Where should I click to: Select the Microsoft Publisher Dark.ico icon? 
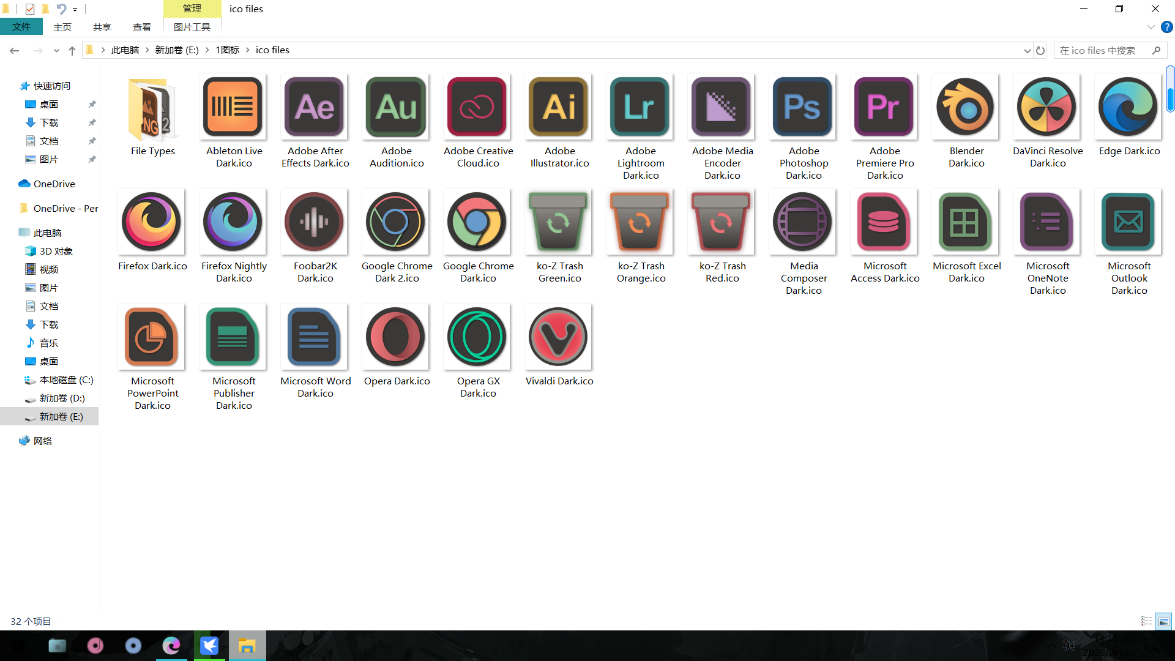pos(234,337)
